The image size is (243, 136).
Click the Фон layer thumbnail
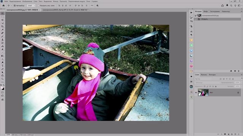tap(203, 93)
